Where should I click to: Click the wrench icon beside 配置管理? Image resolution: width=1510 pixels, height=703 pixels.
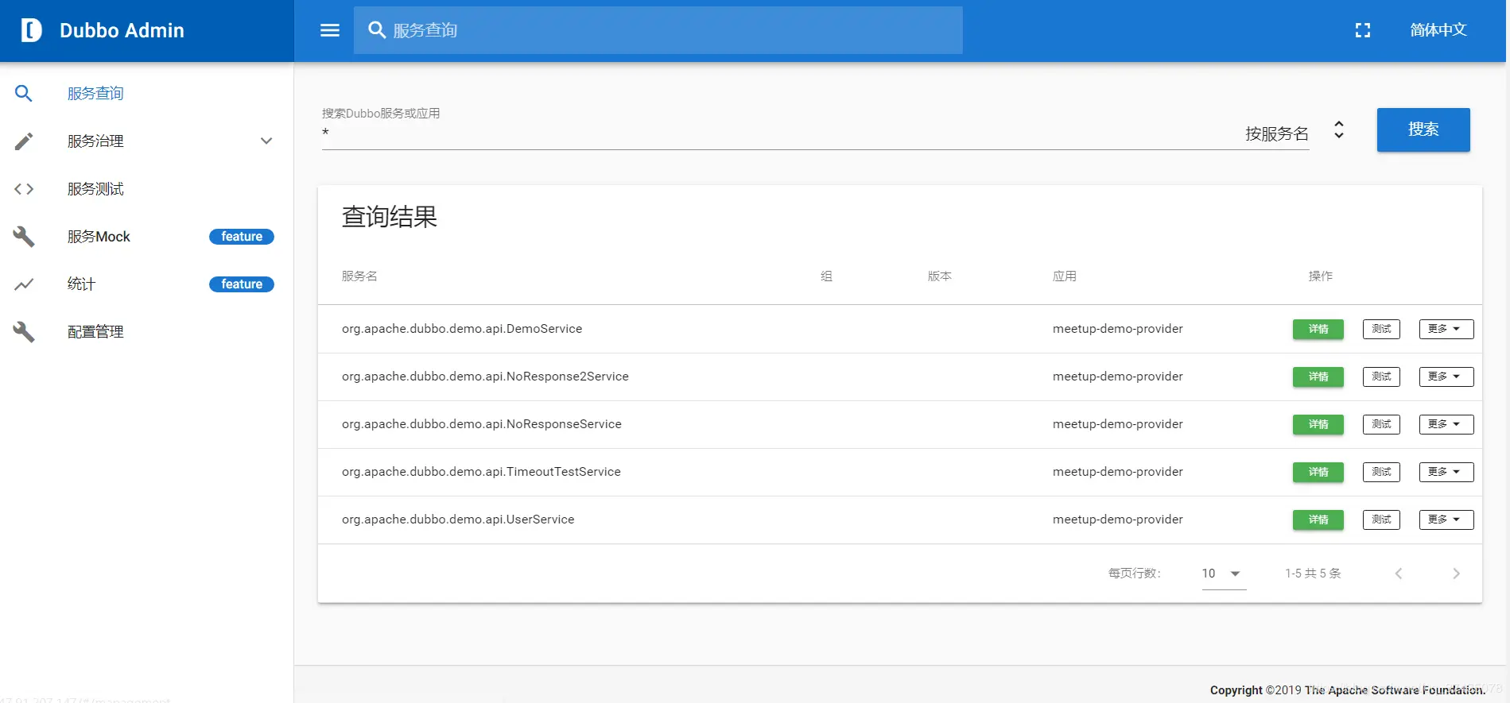[24, 332]
